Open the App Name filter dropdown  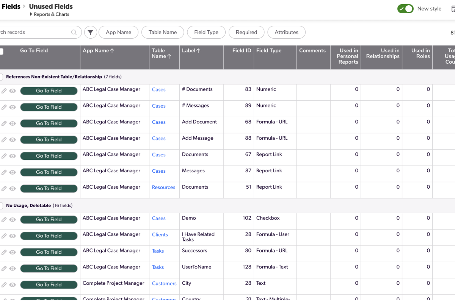coord(118,32)
